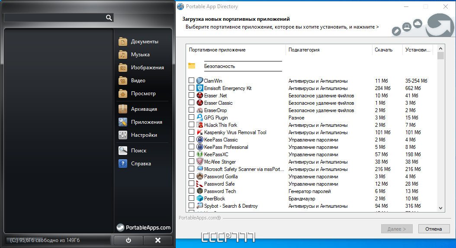Click the list scroll down arrow
This screenshot has width=456, height=248.
coord(440,208)
